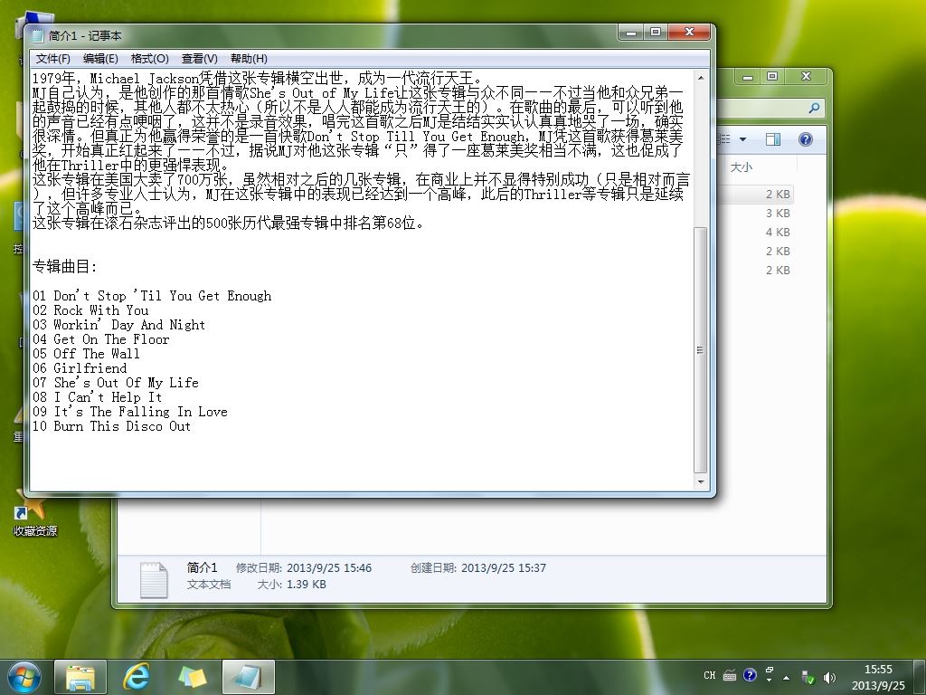Click the Notepad vertical scrollbar thumb
Screen dimensions: 926x695
pyautogui.click(x=701, y=350)
